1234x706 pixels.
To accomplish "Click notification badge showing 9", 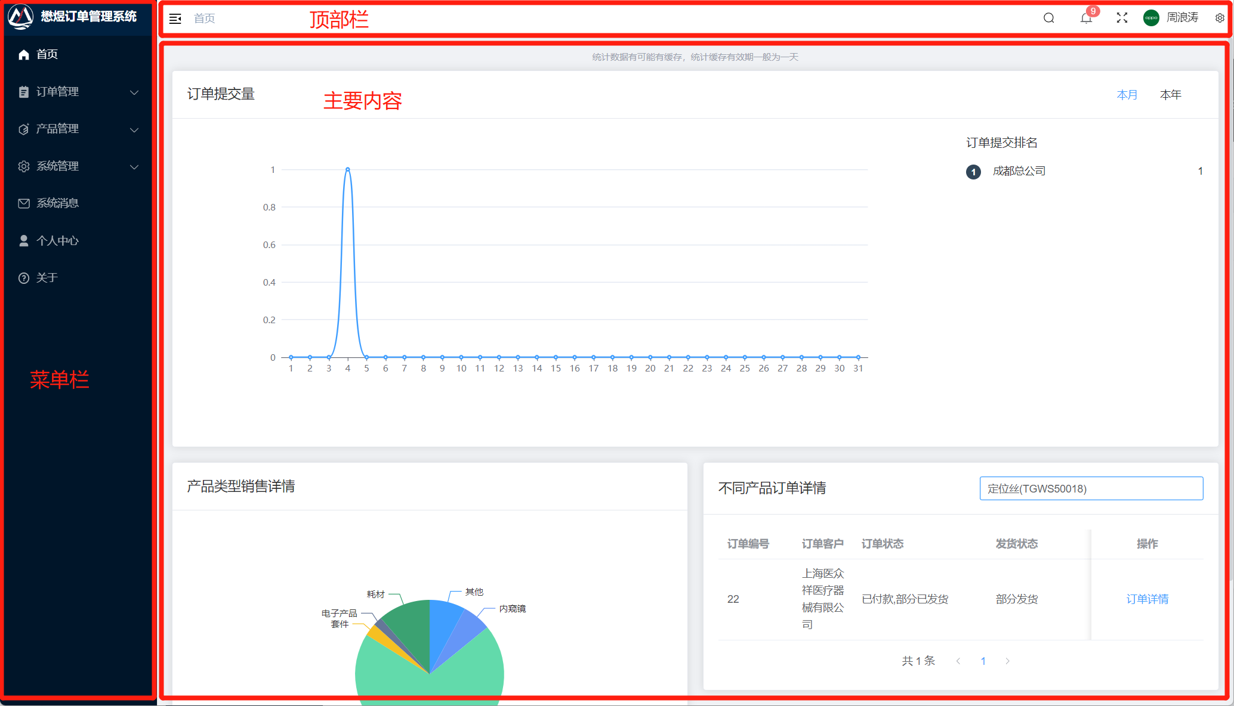I will pos(1093,11).
